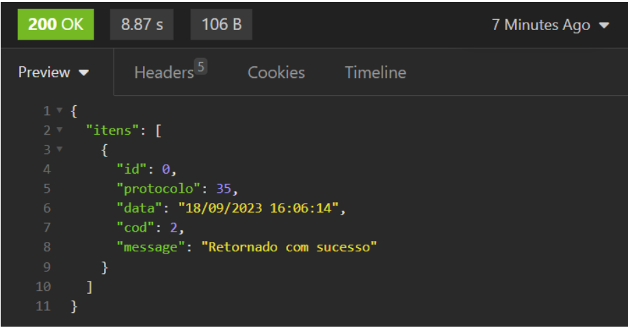
Task: Collapse the inner object fold arrow on line 3
Action: click(x=60, y=149)
